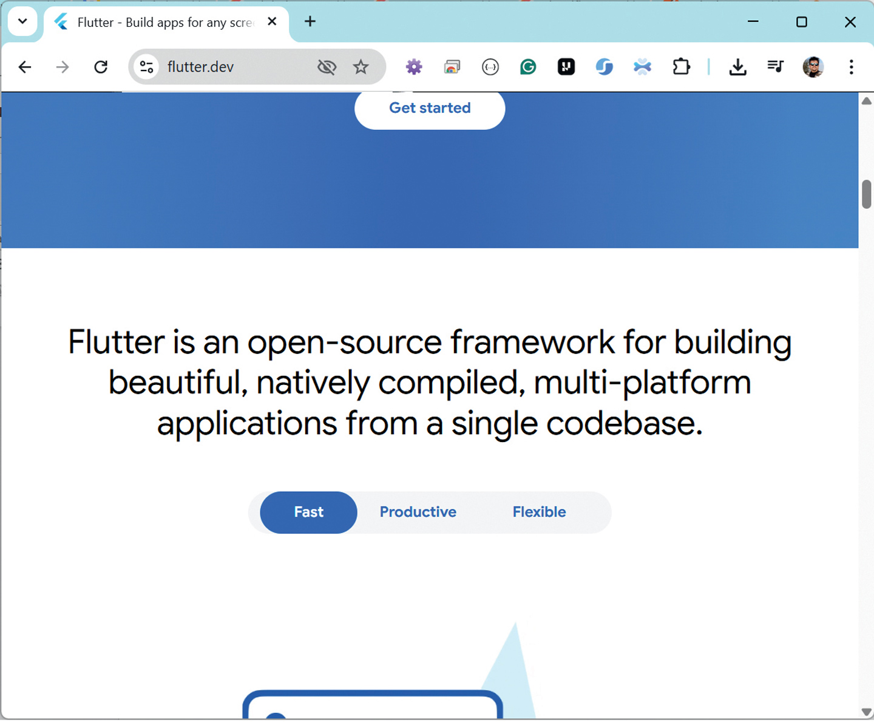View site information icon
This screenshot has height=722, width=874.
pos(146,67)
